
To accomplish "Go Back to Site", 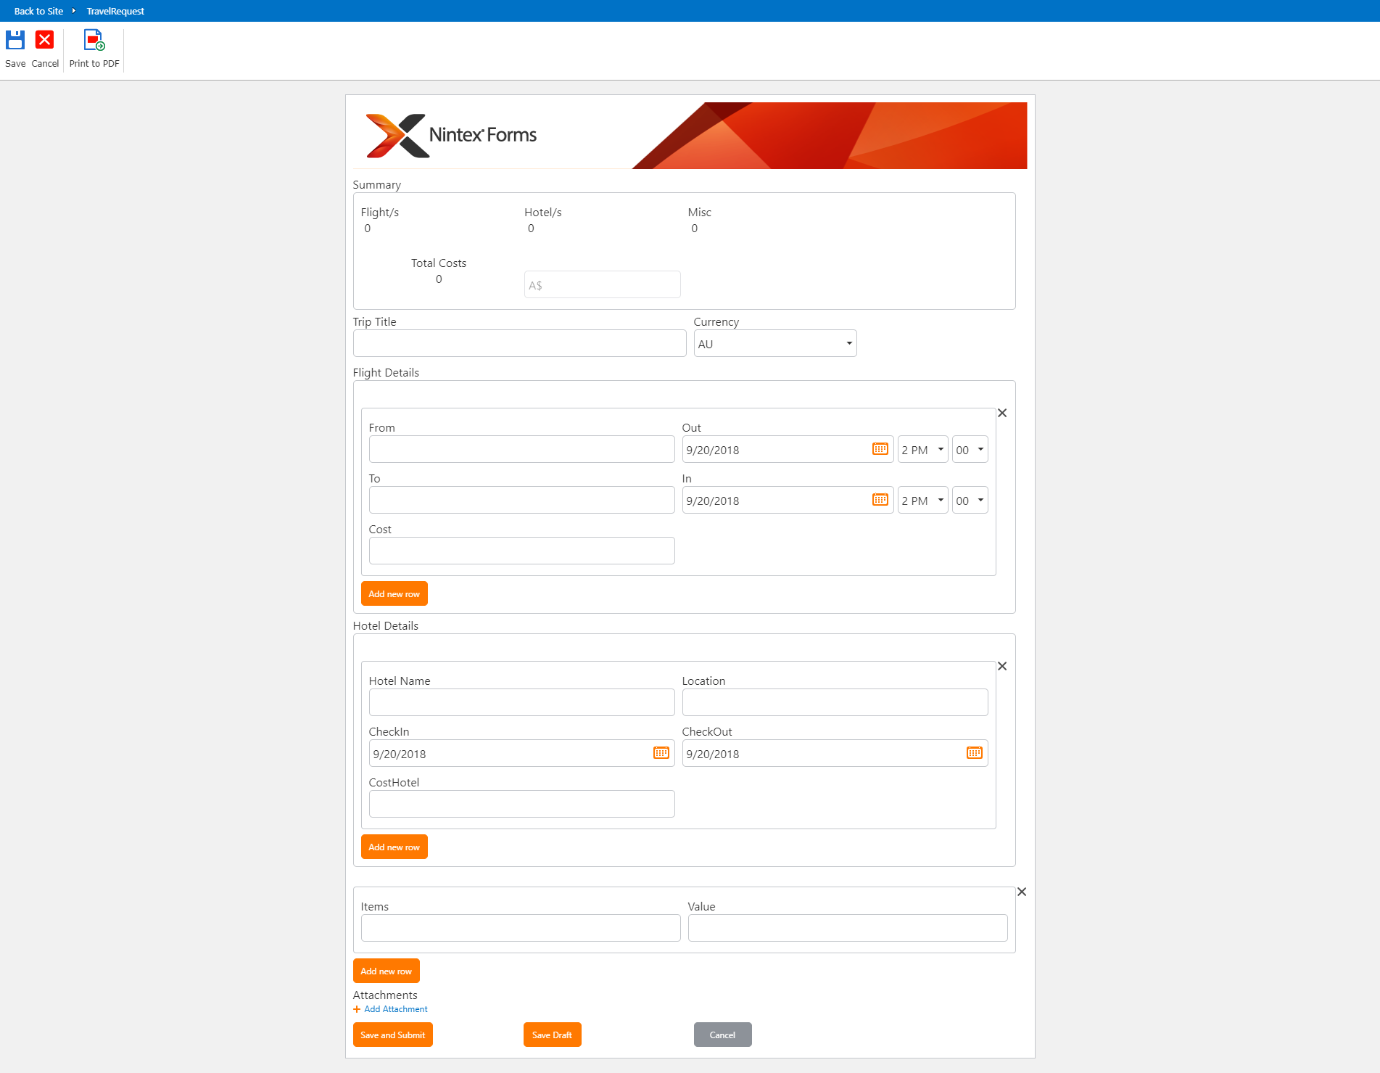I will (x=38, y=11).
